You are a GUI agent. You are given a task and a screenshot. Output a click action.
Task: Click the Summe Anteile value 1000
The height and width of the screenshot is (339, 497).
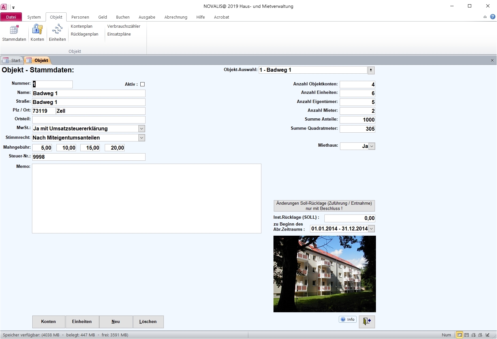pyautogui.click(x=357, y=120)
